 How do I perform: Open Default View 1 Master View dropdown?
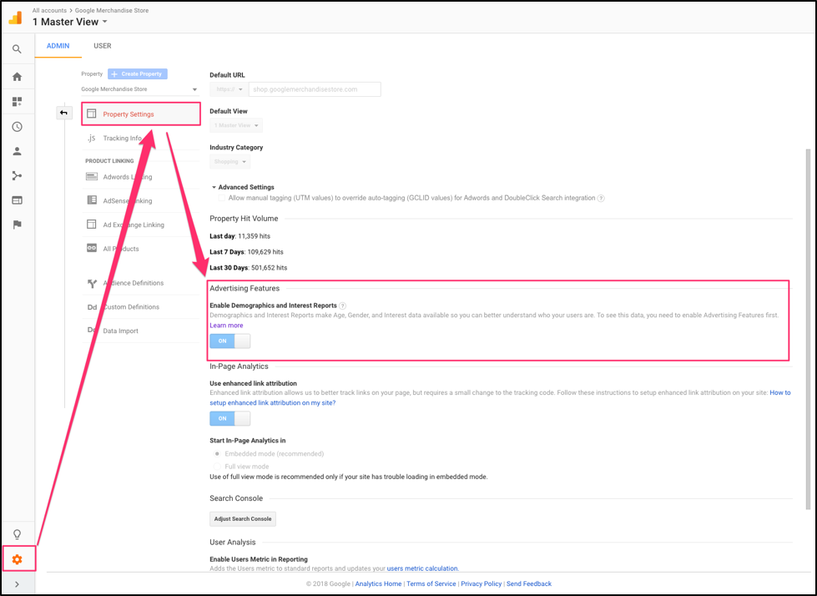(236, 125)
